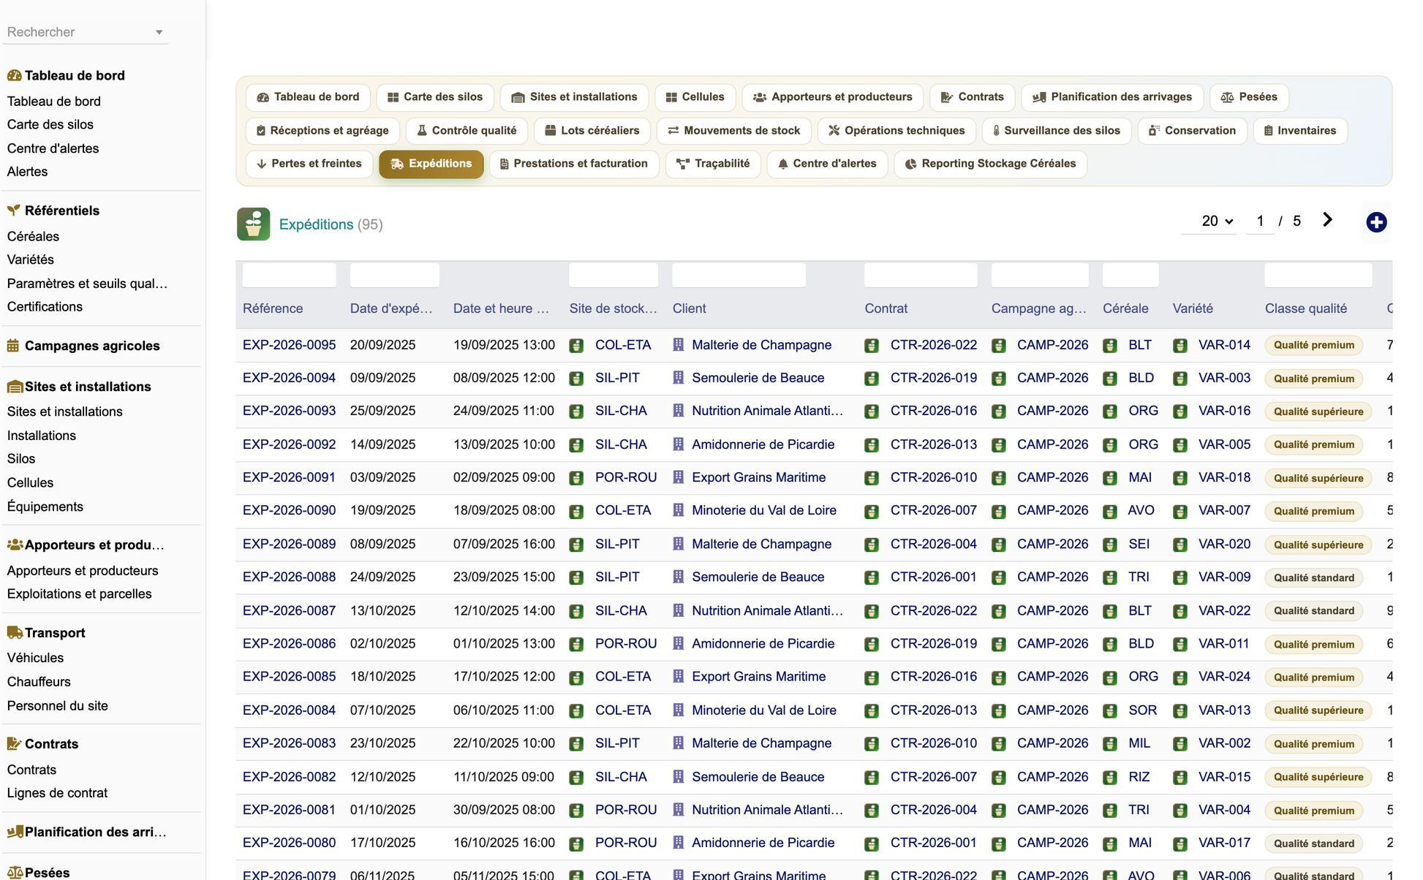Open Chauffeurs in sidebar

(39, 682)
